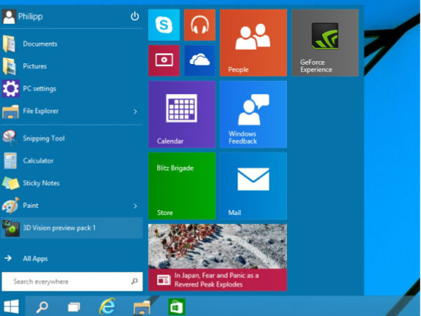Open the Windows Feedback tile
The image size is (421, 316).
point(253,114)
